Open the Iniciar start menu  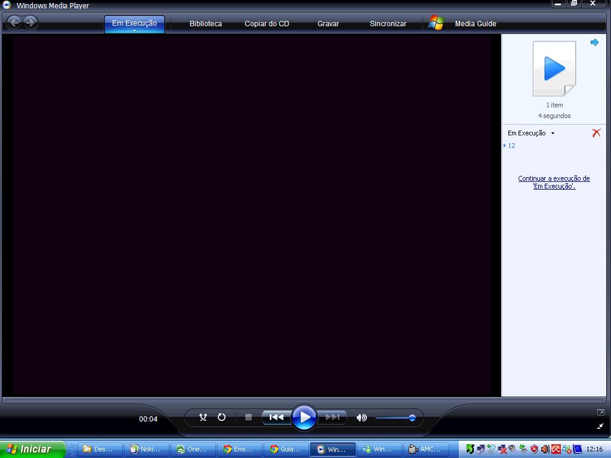(x=33, y=450)
